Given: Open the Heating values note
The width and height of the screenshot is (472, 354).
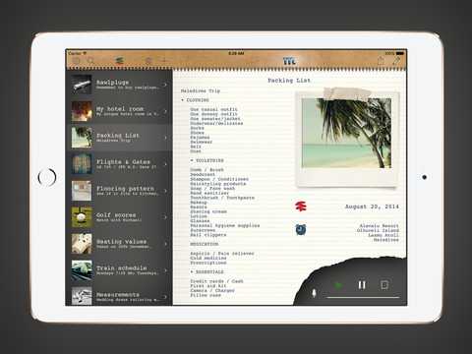Looking at the screenshot, I should 119,244.
